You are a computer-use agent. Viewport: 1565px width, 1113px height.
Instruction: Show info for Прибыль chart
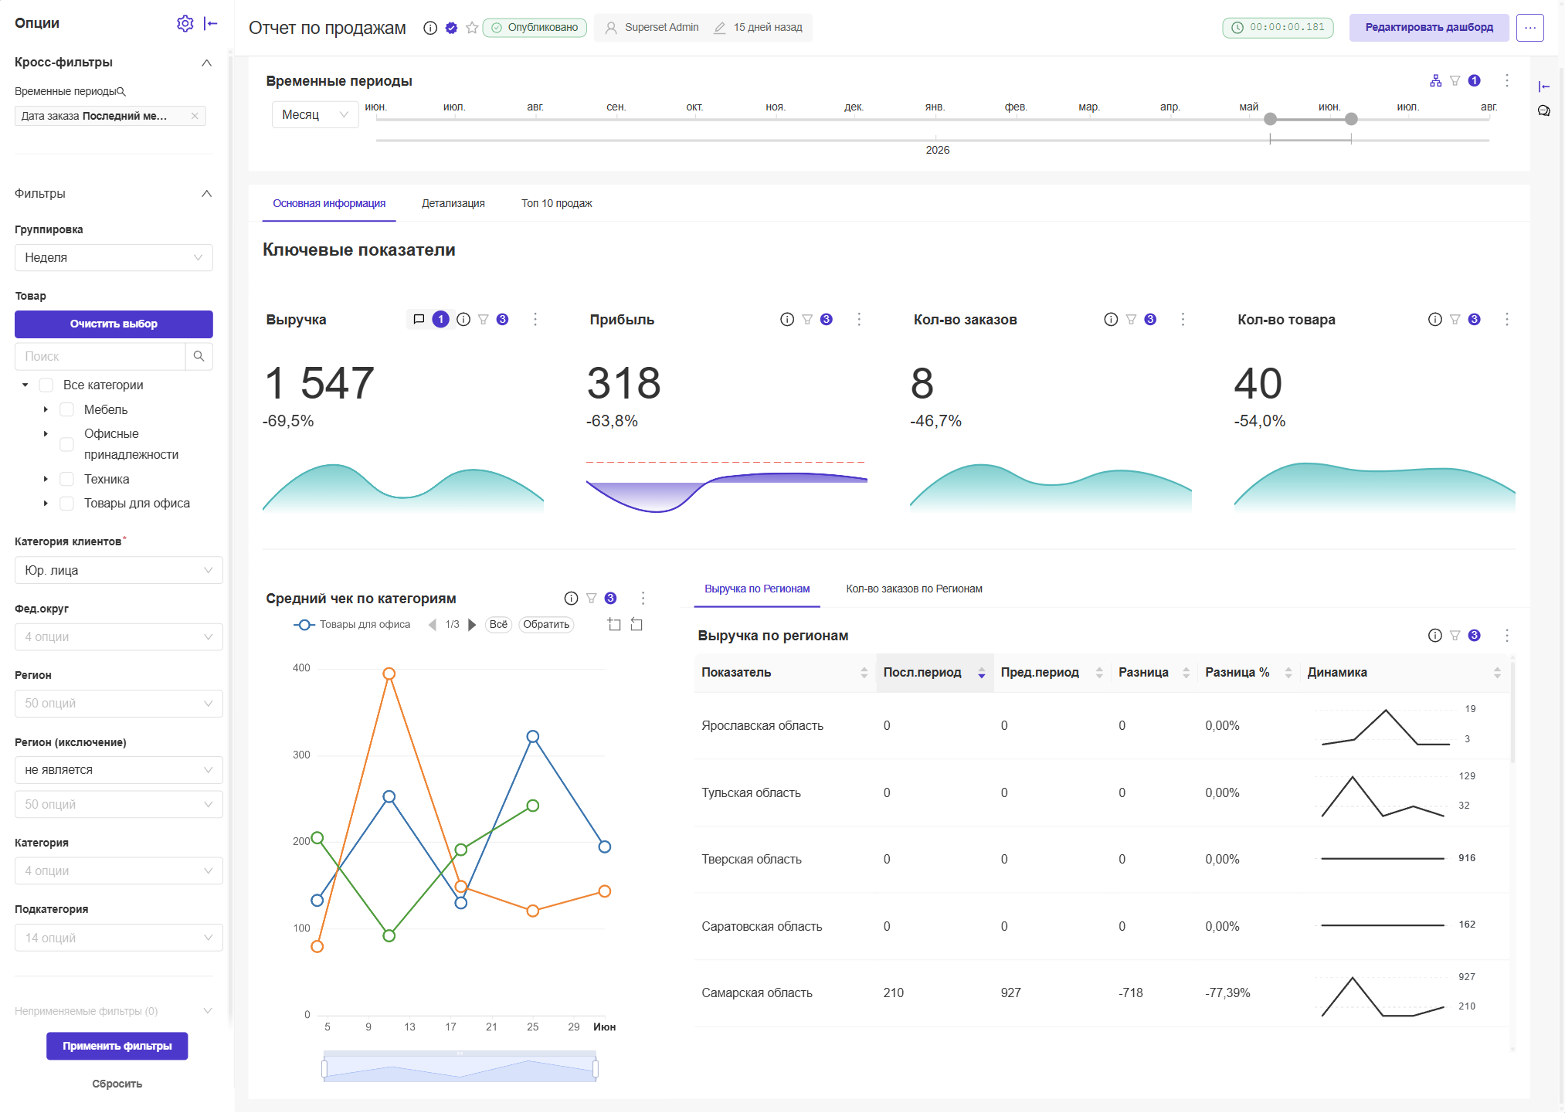point(786,319)
